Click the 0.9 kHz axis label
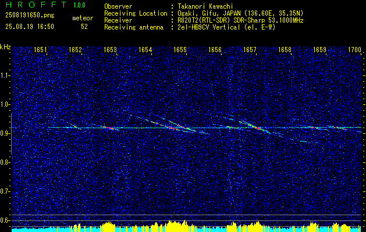This screenshot has height=232, width=366. [4, 133]
